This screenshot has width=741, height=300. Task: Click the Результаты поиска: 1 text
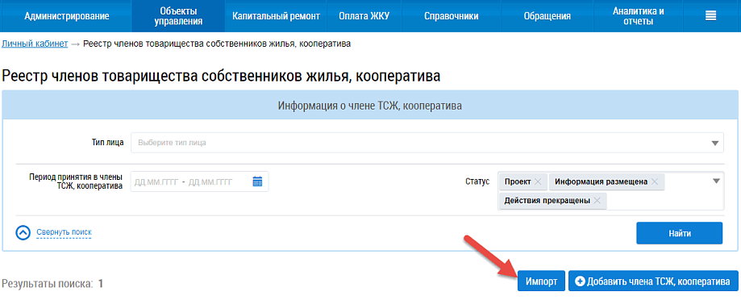pos(52,284)
